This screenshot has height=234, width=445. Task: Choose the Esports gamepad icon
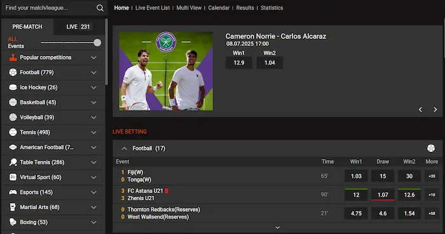[x=13, y=192]
